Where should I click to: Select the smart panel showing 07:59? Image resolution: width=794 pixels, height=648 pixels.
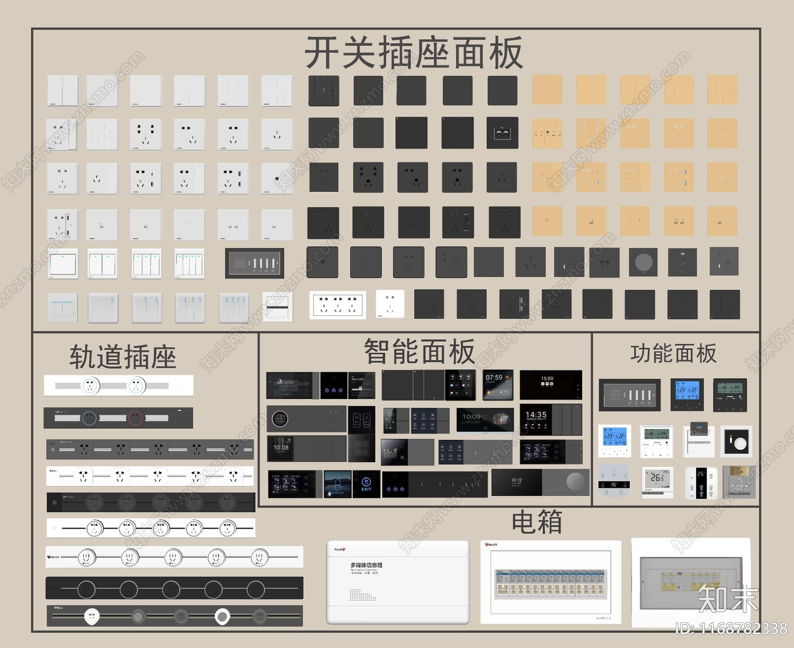(x=498, y=385)
